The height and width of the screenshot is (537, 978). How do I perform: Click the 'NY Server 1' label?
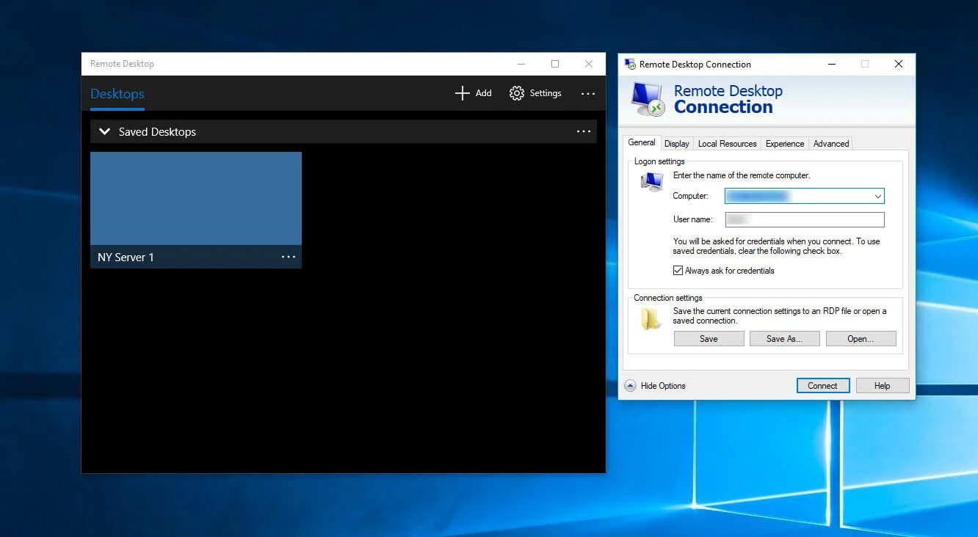click(x=126, y=257)
